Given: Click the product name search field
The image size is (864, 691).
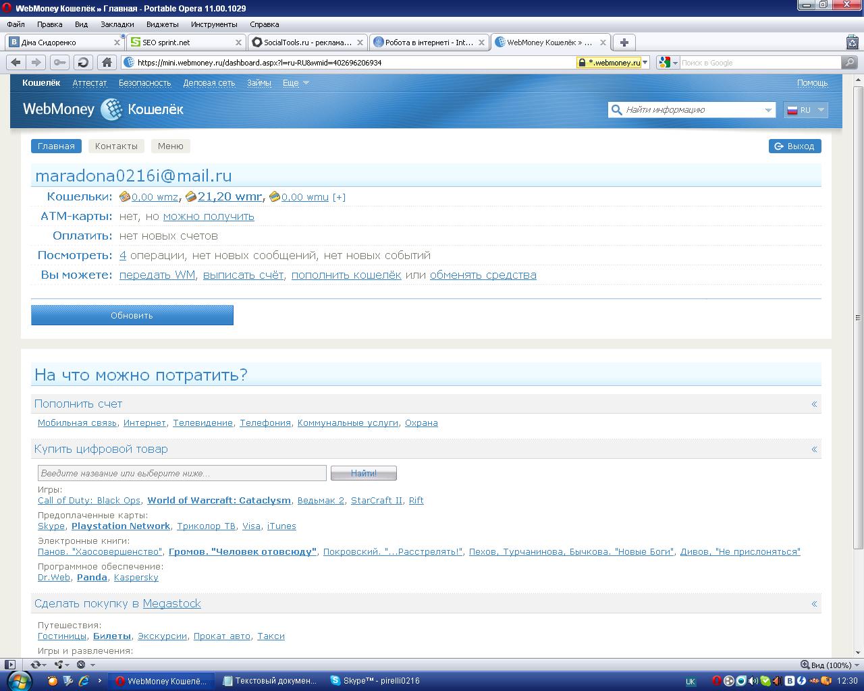Looking at the screenshot, I should (x=182, y=473).
